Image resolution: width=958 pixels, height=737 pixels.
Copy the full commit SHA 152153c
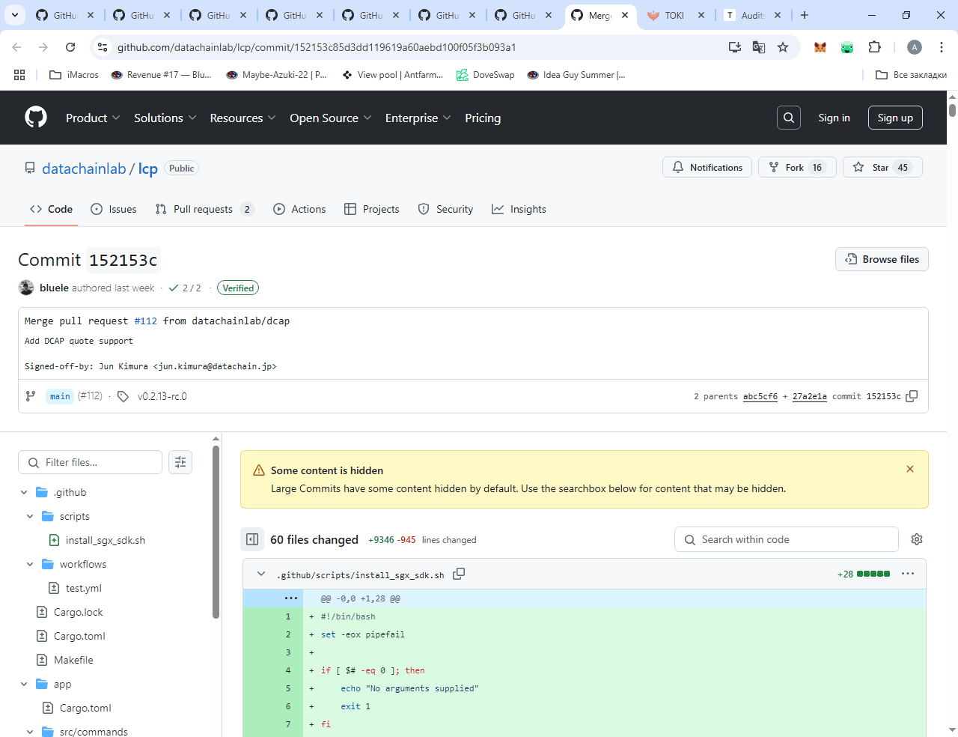click(x=912, y=396)
